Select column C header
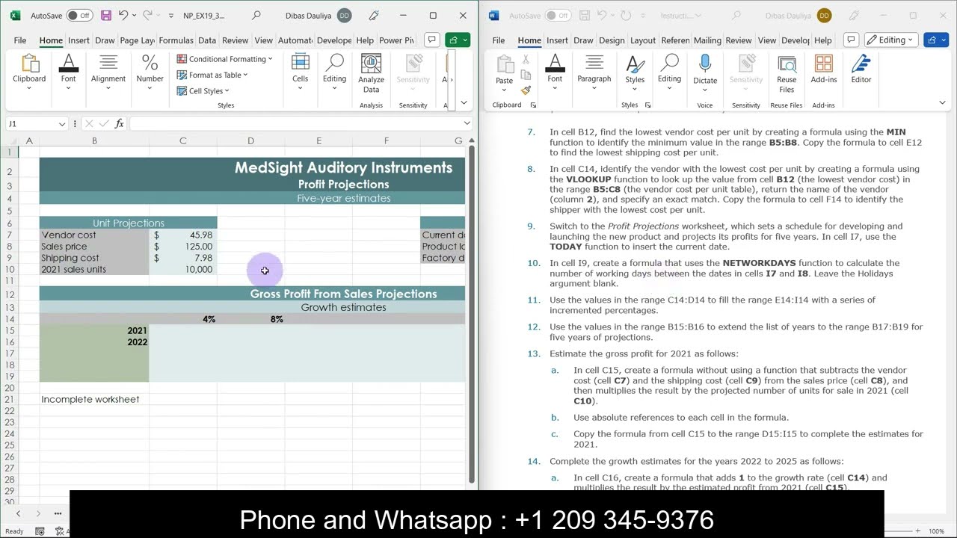 click(x=183, y=140)
